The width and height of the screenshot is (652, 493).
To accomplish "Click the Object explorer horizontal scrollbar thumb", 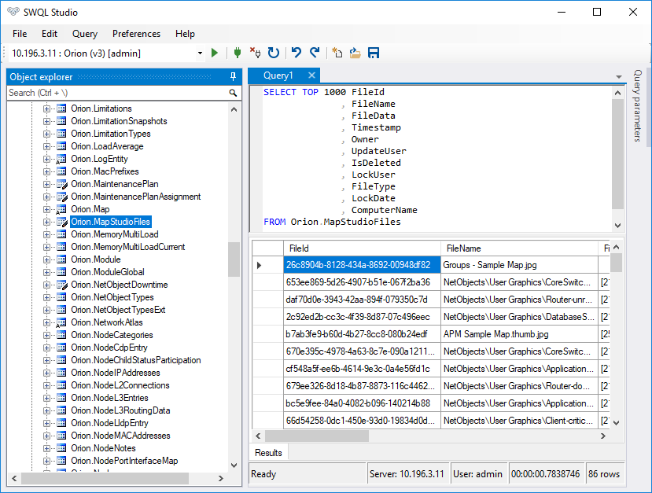I will click(105, 478).
